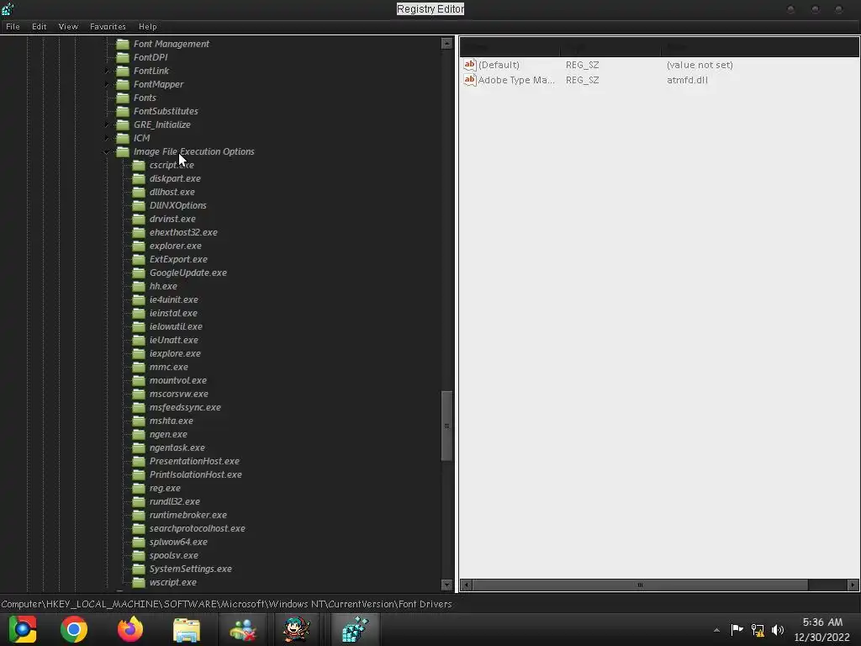Click the dllhost.exe folder icon

pyautogui.click(x=139, y=192)
